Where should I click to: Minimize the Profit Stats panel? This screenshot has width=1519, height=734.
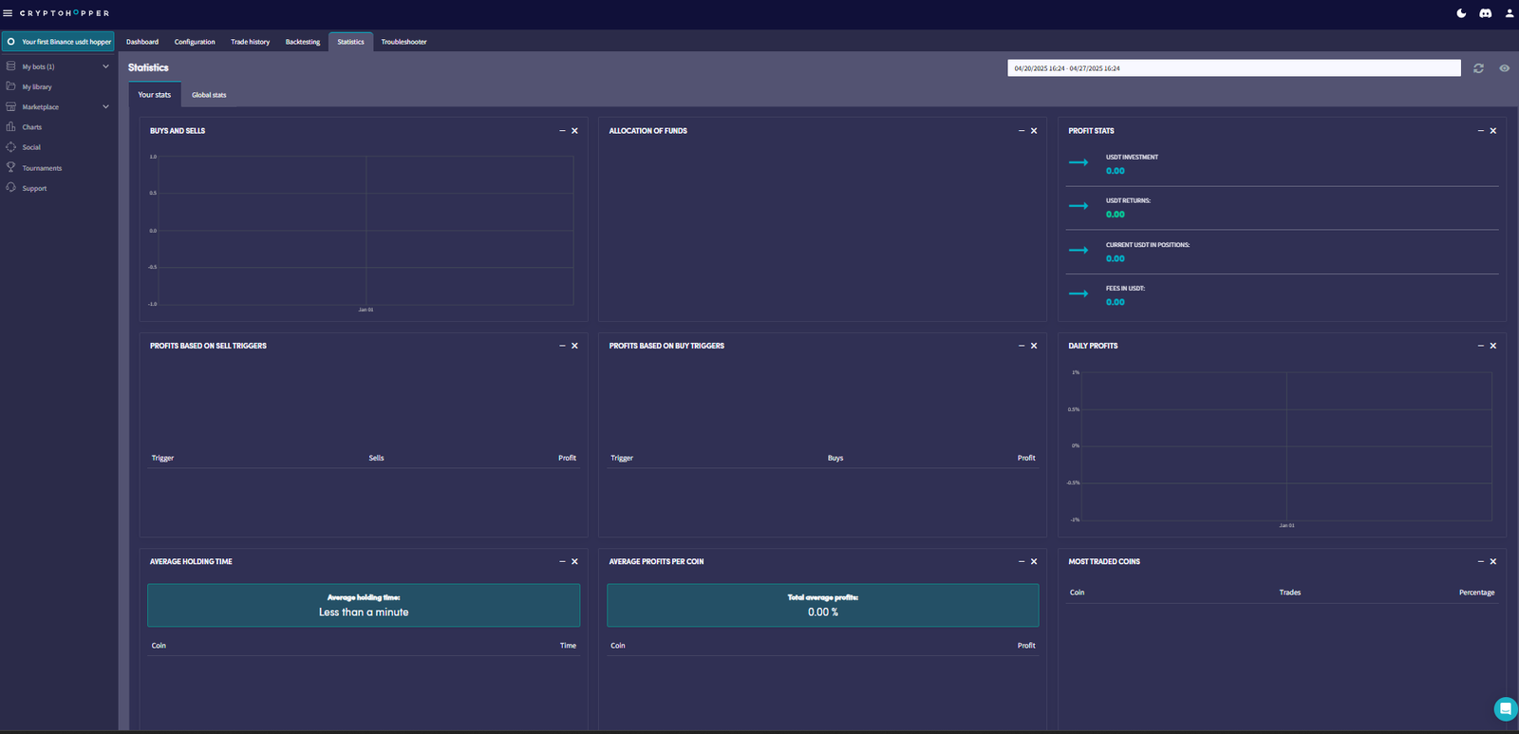coord(1481,131)
